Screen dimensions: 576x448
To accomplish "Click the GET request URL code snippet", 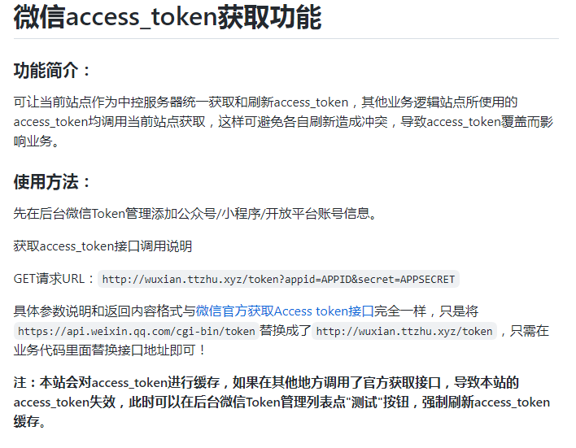I will click(x=278, y=279).
